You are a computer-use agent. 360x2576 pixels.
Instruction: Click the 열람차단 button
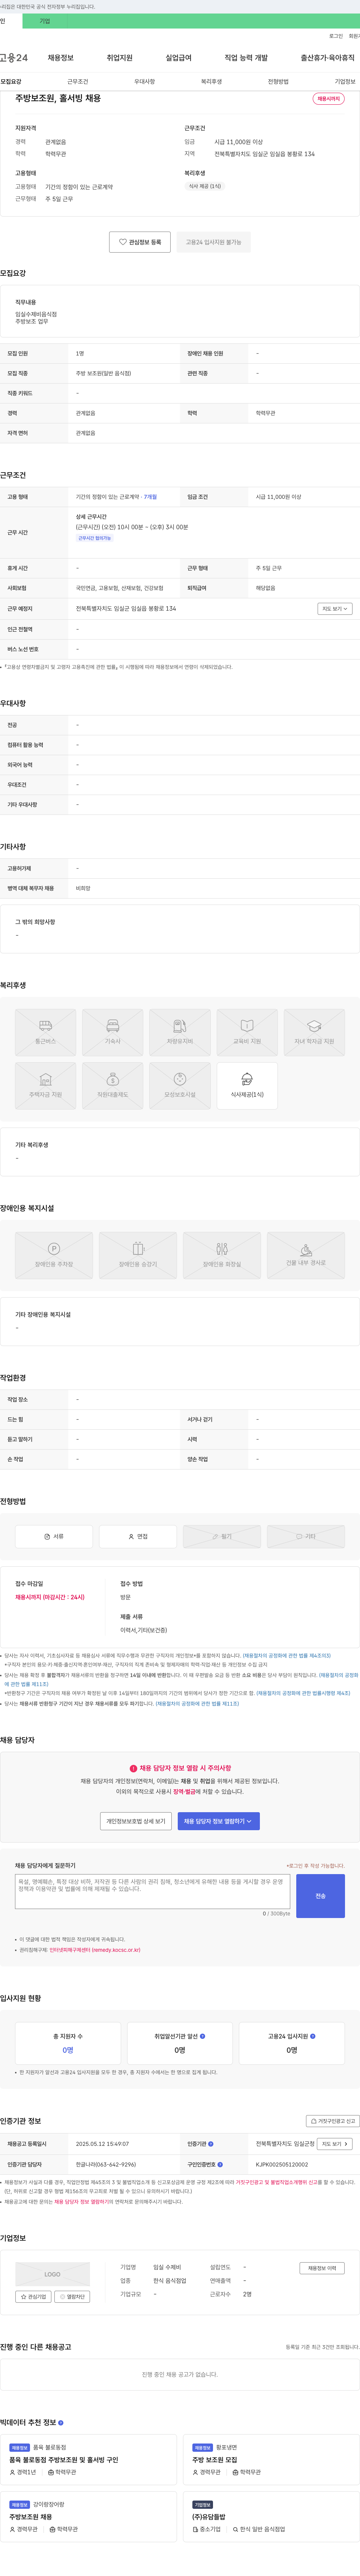(72, 2297)
